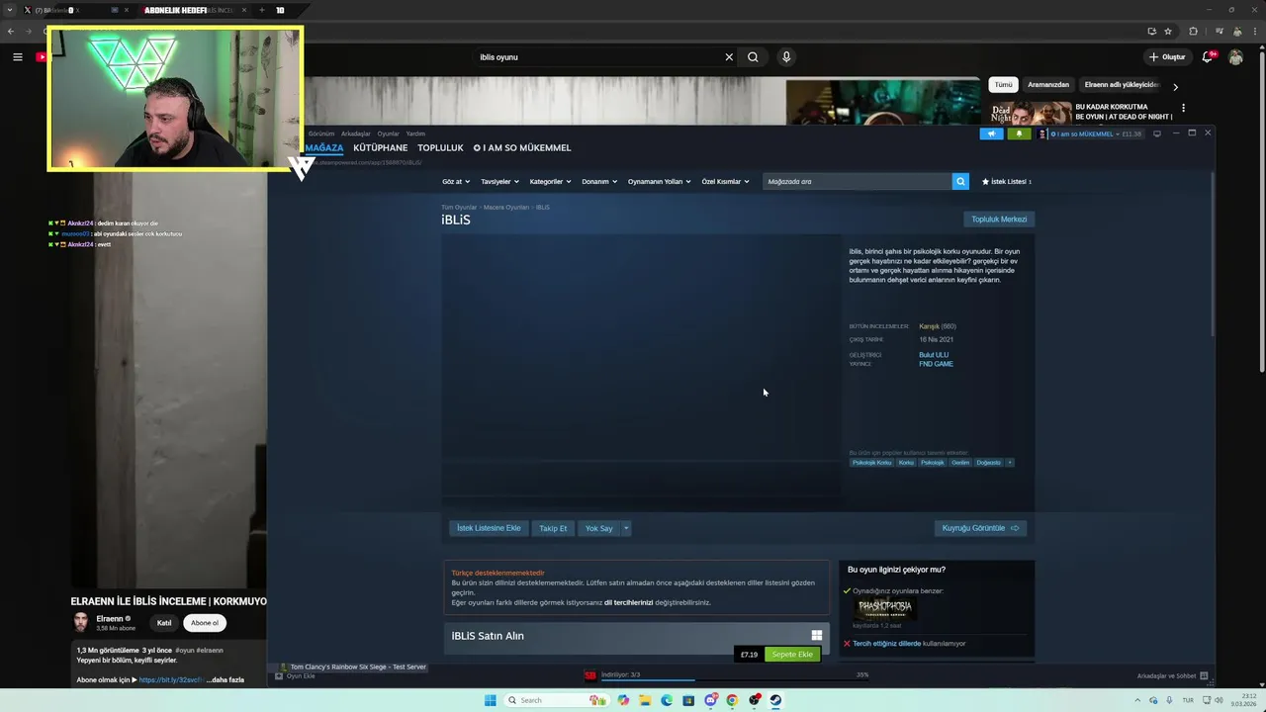The height and width of the screenshot is (712, 1266).
Task: Click the YouTube search field with iblis oyunu
Action: pos(598,57)
